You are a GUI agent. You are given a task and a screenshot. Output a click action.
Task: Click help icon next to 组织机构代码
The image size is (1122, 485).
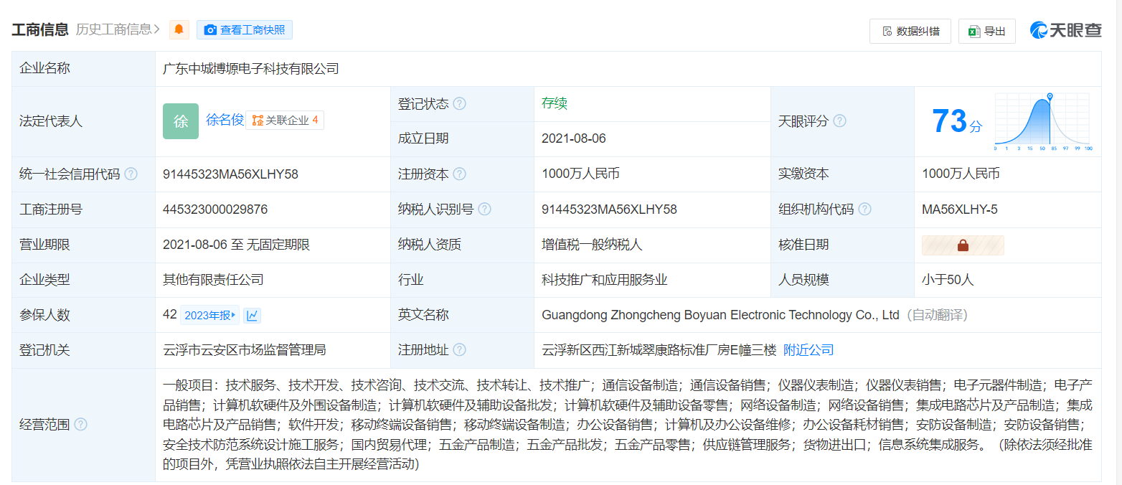tap(864, 209)
